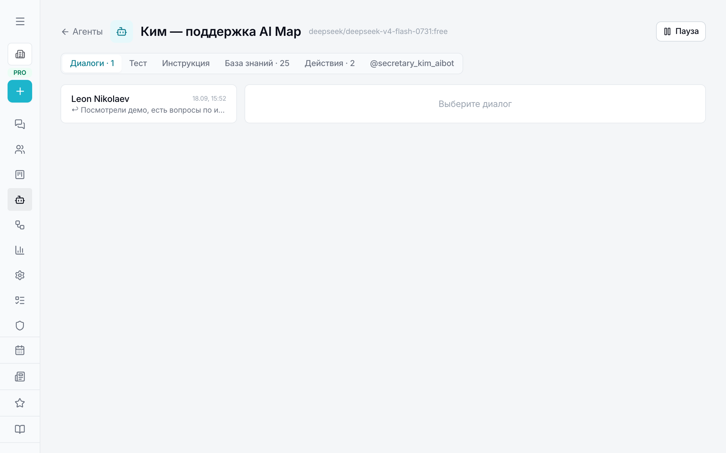Pause the agent with Пауза button
This screenshot has height=453, width=726.
point(681,31)
